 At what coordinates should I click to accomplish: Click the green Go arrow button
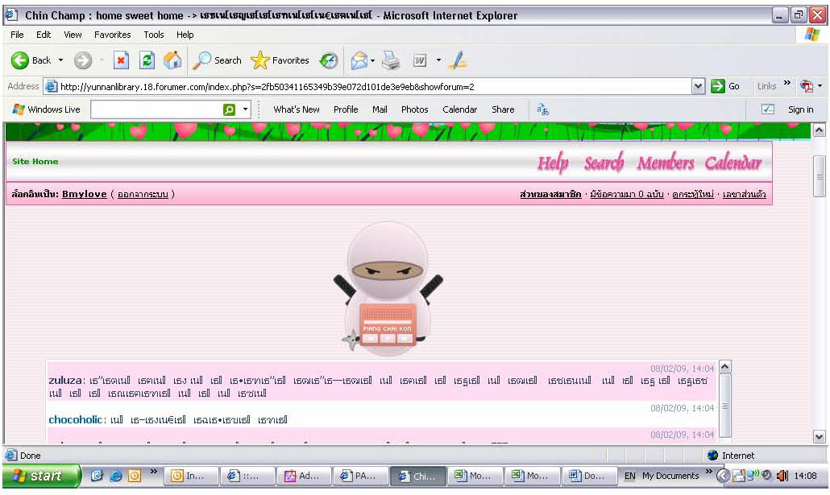tap(725, 86)
